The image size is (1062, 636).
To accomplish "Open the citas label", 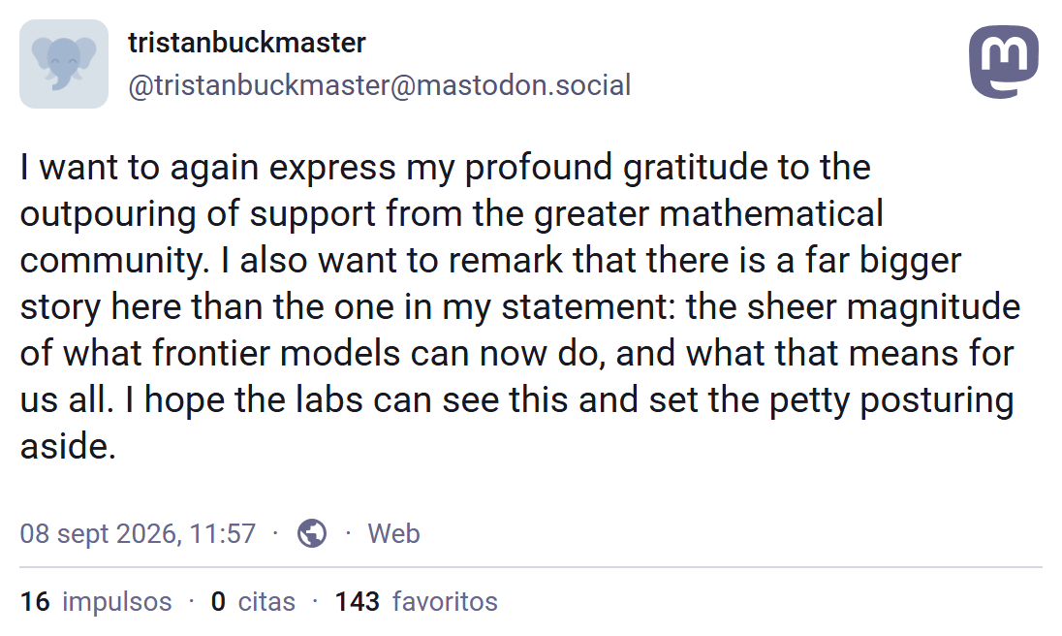I will (266, 601).
